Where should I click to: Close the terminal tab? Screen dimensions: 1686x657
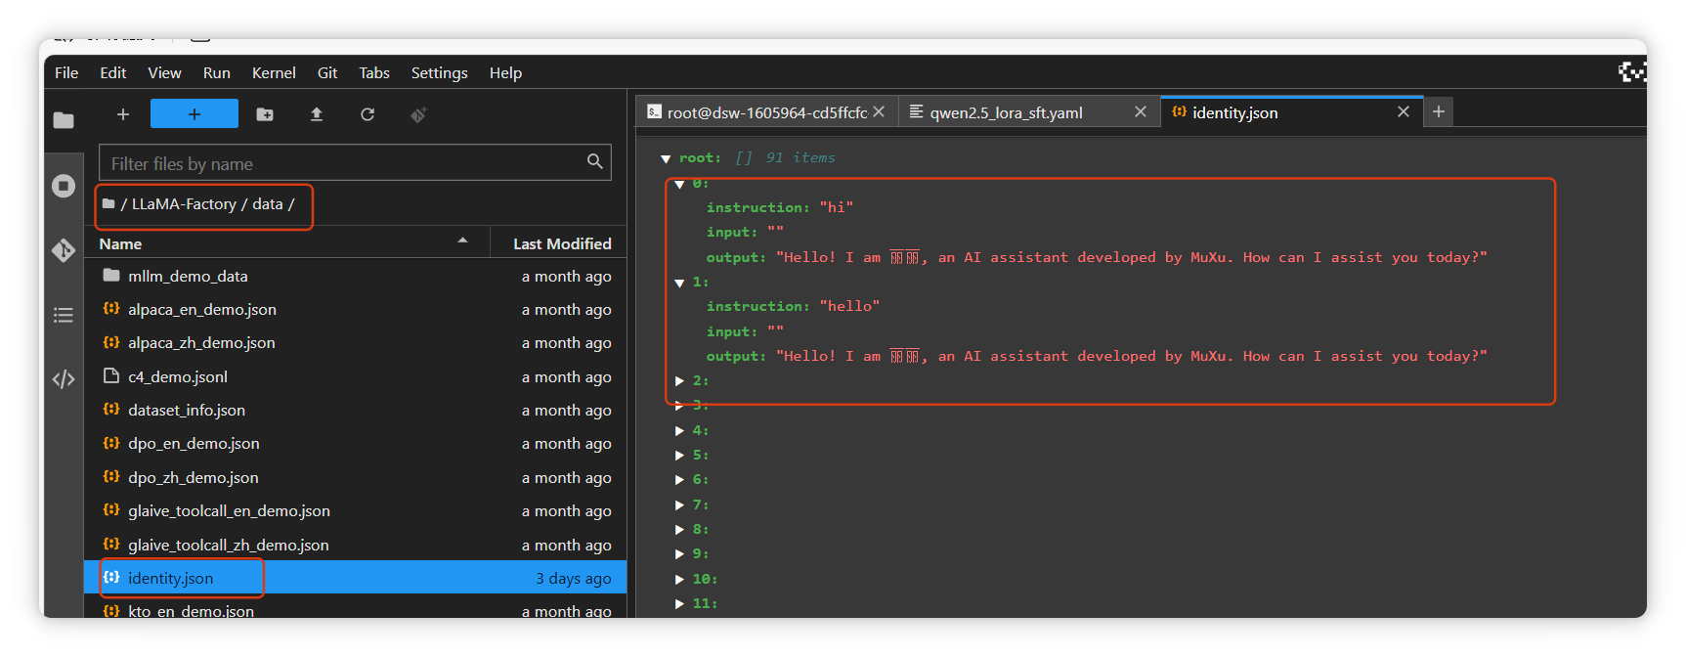pyautogui.click(x=879, y=111)
